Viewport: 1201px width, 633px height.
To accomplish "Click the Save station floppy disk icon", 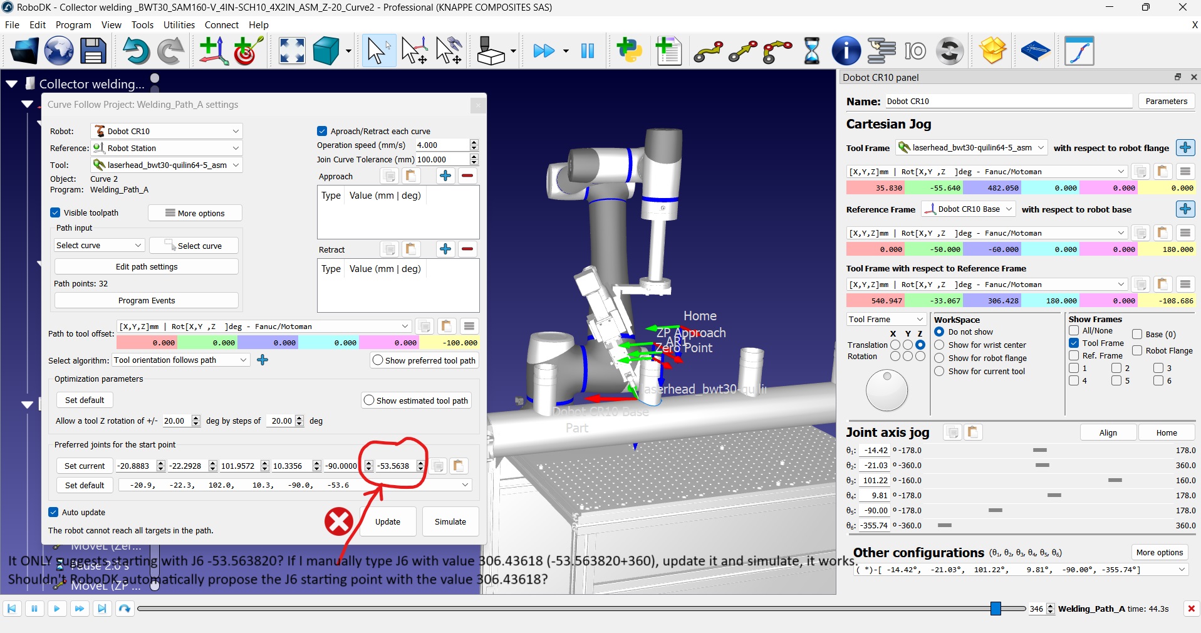I will click(93, 51).
